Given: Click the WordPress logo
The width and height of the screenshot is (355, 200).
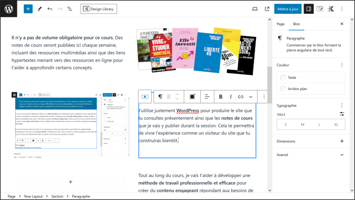Looking at the screenshot, I should (8, 9).
